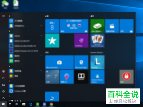143x107 pixels.
Task: Expand the folder chevron below Premiere Pro
Action: click(41, 56)
